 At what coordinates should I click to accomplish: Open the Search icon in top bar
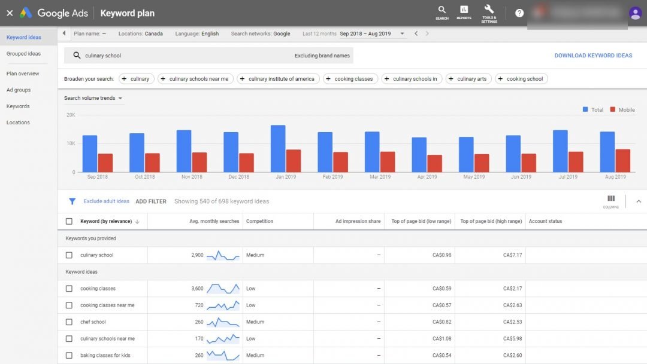[442, 13]
